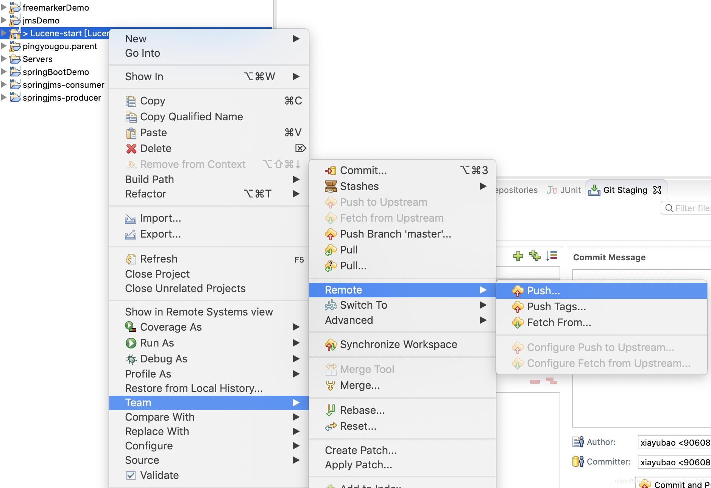This screenshot has width=711, height=488.
Task: Click the Pull icon without ellipsis
Action: [331, 250]
